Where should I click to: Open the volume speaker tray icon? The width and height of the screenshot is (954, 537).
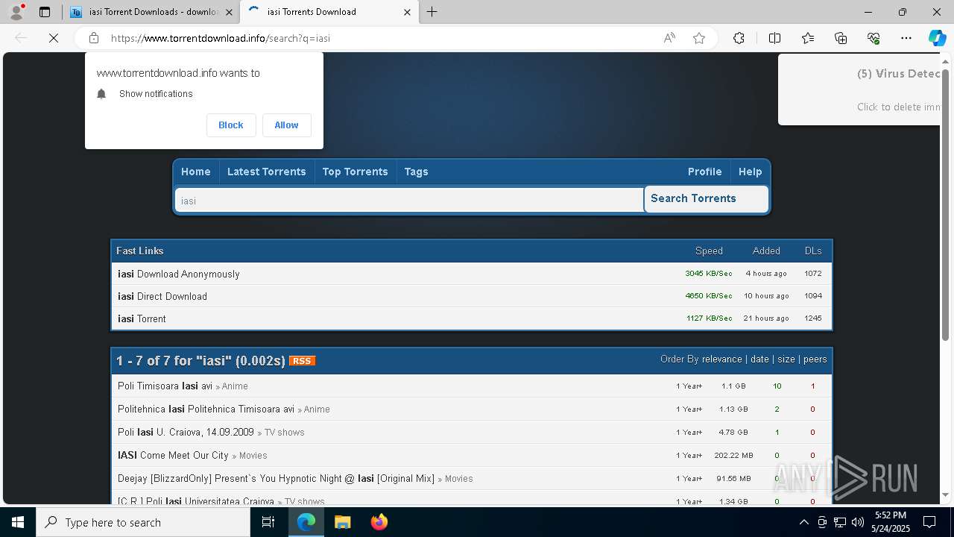pyautogui.click(x=858, y=522)
